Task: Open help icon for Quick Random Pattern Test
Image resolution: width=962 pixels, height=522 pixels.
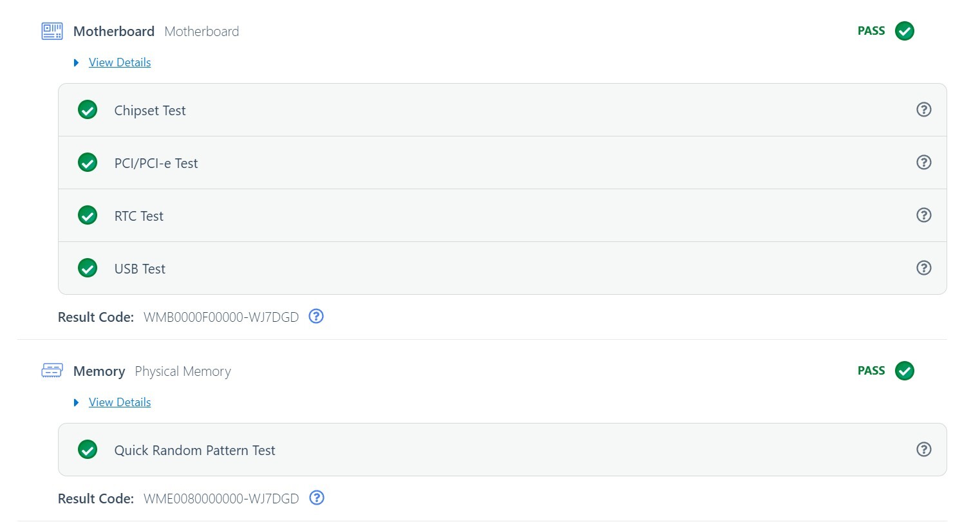Action: [923, 450]
